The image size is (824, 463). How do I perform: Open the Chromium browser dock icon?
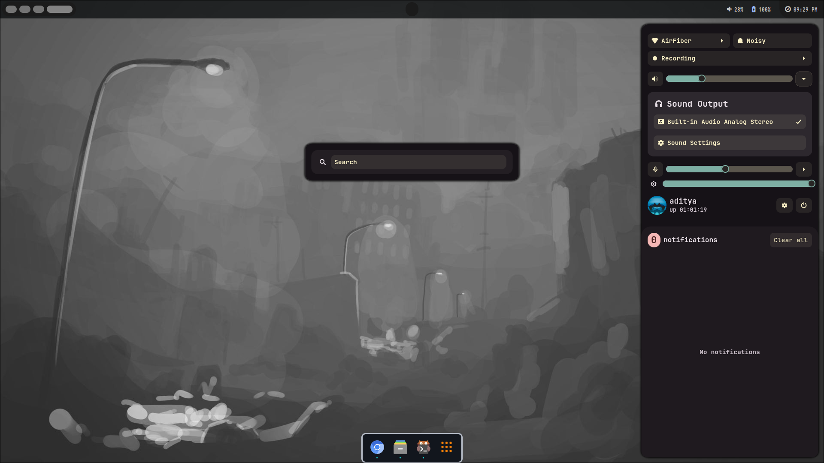click(x=377, y=448)
